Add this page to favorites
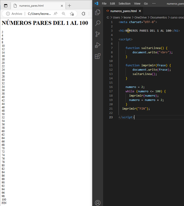Screen dimensions: 184x206 coord(72,14)
